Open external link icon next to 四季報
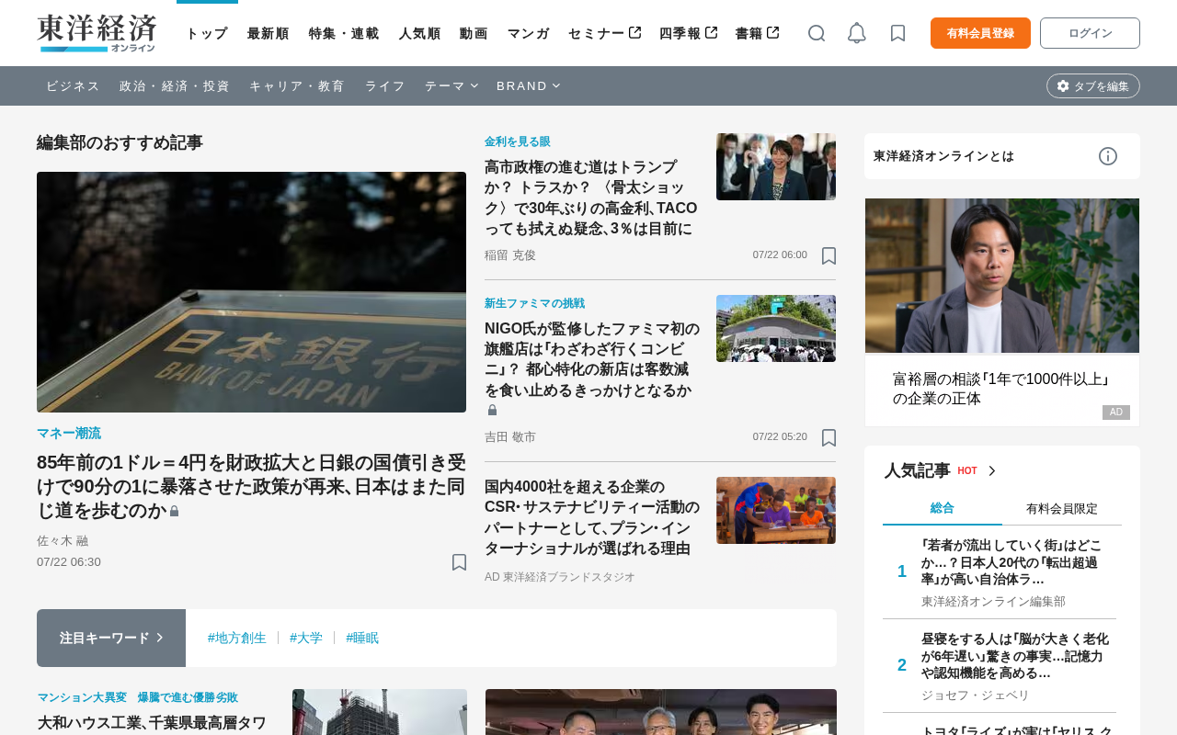This screenshot has height=735, width=1177. tap(711, 33)
